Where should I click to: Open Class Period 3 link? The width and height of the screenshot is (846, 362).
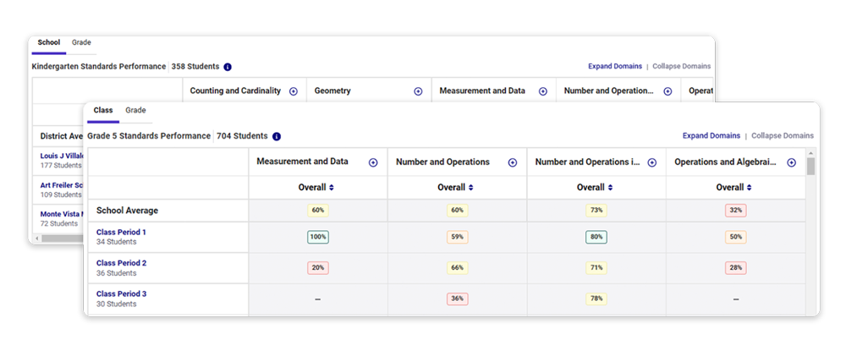(x=121, y=294)
